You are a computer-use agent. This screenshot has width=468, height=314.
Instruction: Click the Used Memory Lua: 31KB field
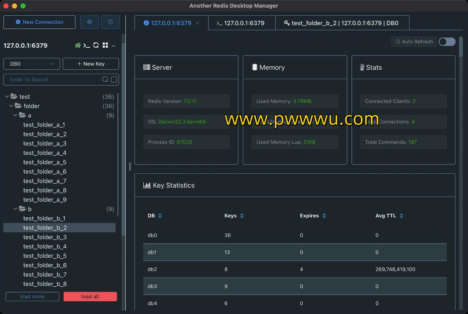coord(295,142)
